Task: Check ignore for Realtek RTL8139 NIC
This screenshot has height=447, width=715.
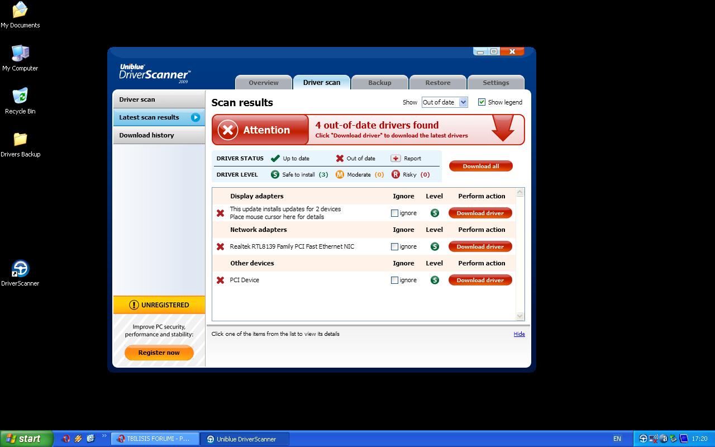Action: pos(394,246)
